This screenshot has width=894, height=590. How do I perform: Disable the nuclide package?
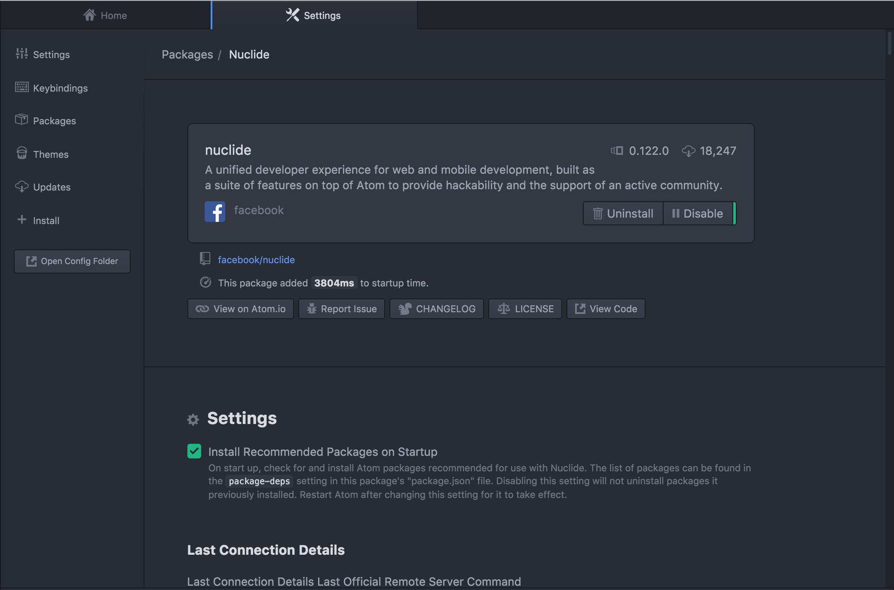pyautogui.click(x=698, y=213)
